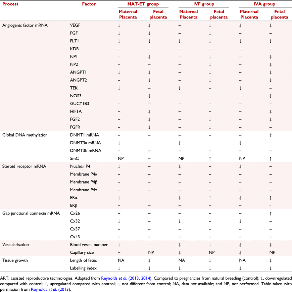Image resolution: width=292 pixels, height=292 pixels.
Task: Open the 2014) citation link
Action: 146,278
